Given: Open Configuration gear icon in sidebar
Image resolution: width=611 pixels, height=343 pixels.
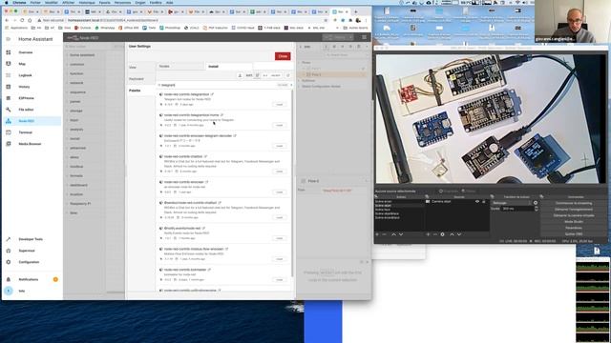Looking at the screenshot, I should point(9,262).
